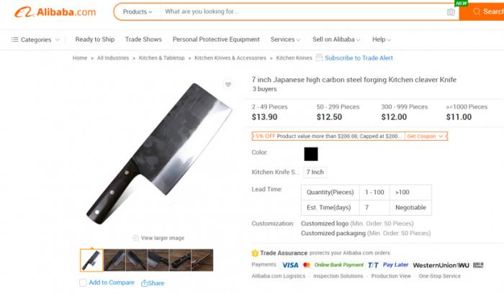Open the Trade Shows menu item
Viewport: 504px width, 294px height.
click(x=143, y=40)
